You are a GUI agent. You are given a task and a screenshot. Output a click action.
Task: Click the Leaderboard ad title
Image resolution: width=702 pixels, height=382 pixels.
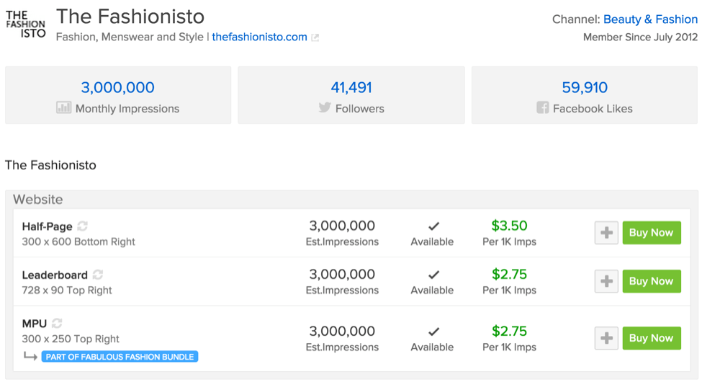(55, 275)
